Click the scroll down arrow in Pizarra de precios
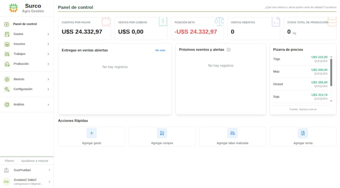 (331, 101)
